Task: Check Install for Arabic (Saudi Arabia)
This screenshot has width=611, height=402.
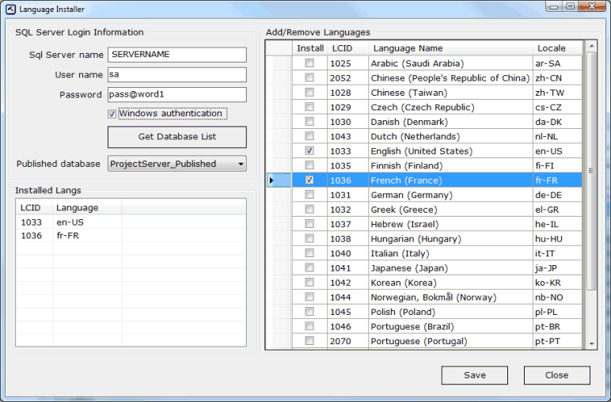Action: pyautogui.click(x=309, y=63)
